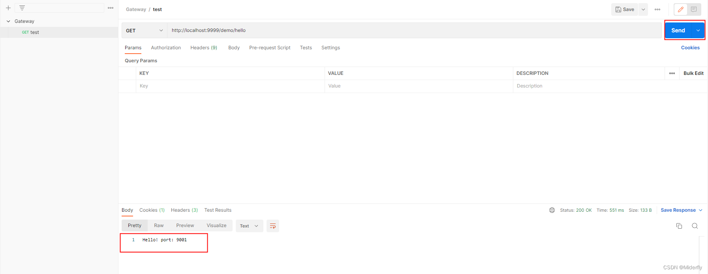Viewport: 708px width, 274px height.
Task: Open the Settings tab
Action: (x=331, y=48)
